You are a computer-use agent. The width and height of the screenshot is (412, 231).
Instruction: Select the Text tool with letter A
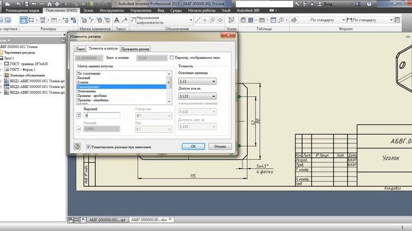(x=117, y=20)
